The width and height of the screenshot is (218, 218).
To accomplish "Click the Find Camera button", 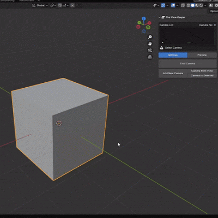I will [187, 64].
